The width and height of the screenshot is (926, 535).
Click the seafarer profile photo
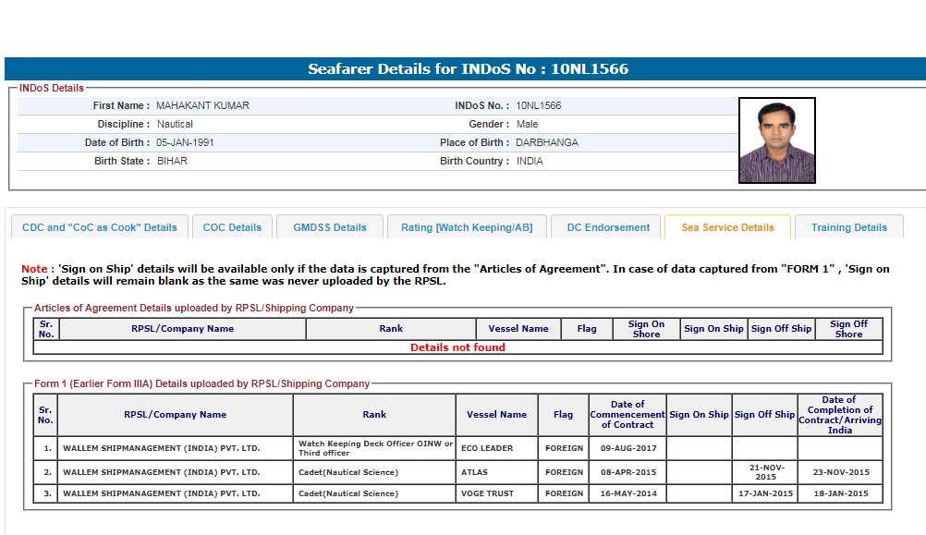[x=776, y=140]
